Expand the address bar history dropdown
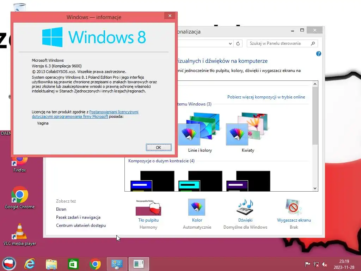 [230, 43]
